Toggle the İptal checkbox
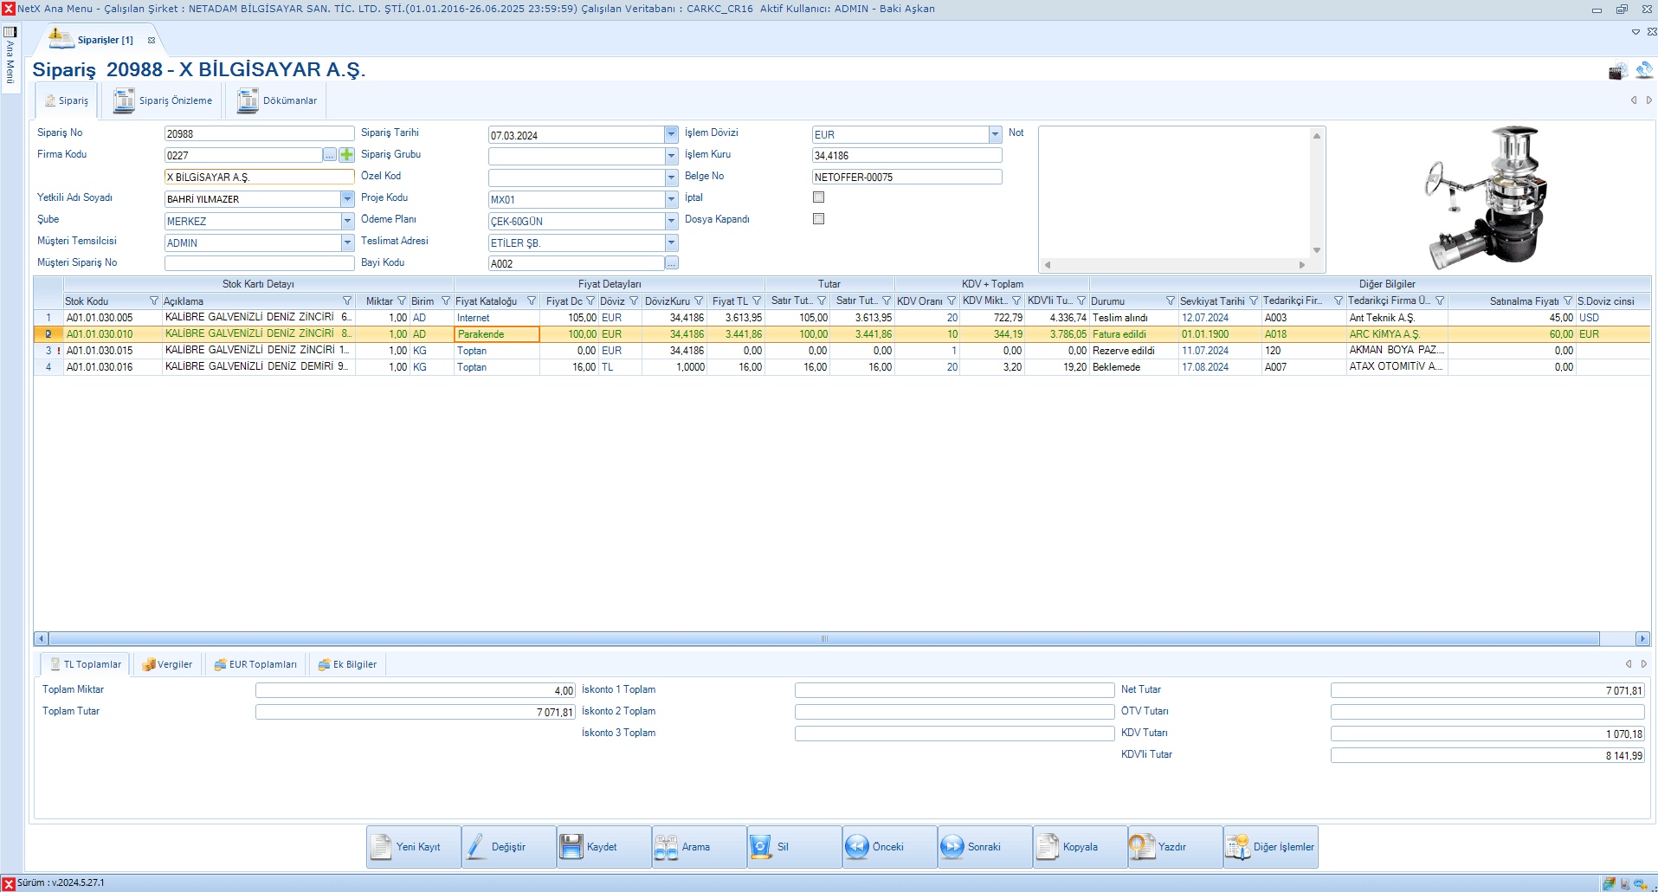Viewport: 1658px width, 892px height. (818, 197)
